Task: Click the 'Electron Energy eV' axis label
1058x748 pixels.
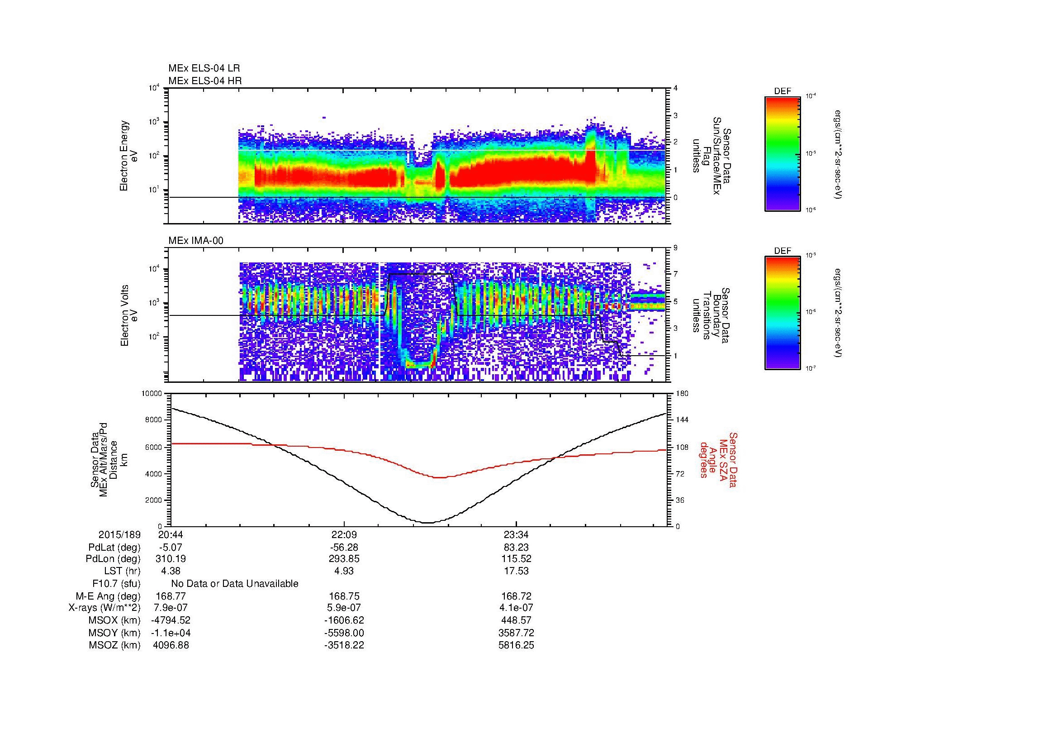Action: [x=128, y=156]
